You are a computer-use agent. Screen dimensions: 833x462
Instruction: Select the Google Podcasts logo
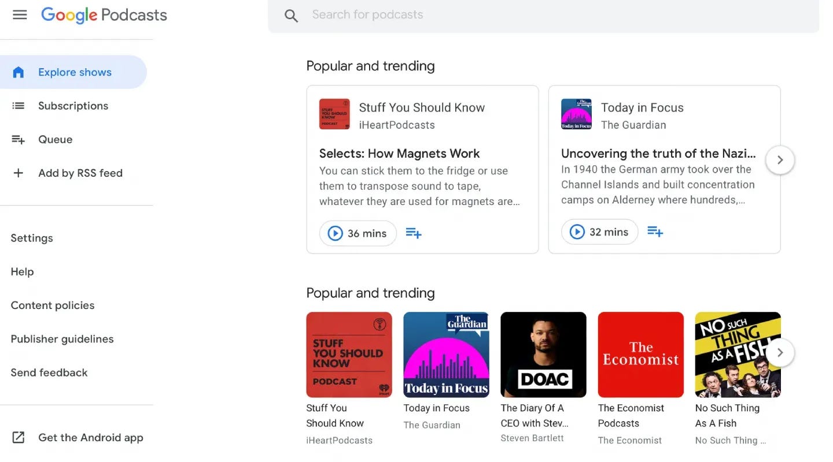(x=104, y=15)
